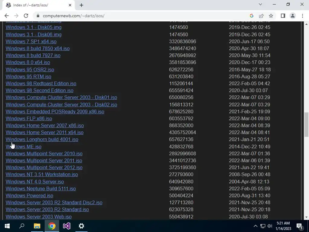This screenshot has height=232, width=309.
Task: Open the tab search chevron
Action: click(x=260, y=4)
